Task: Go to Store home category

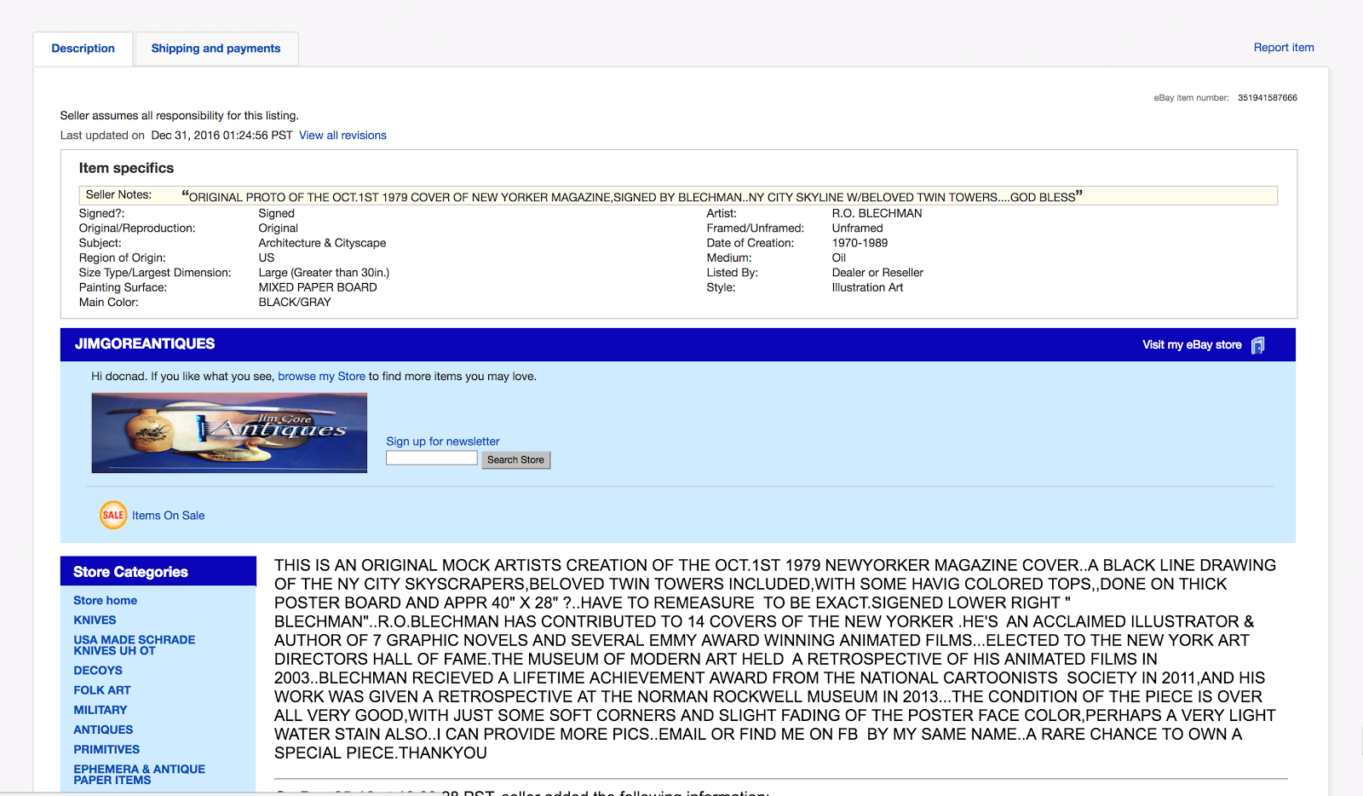Action: (105, 601)
